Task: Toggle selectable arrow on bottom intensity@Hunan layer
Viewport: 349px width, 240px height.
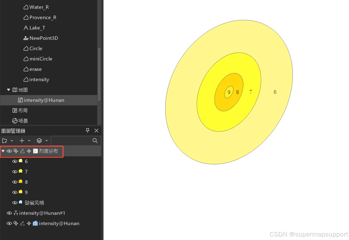Action: click(16, 223)
